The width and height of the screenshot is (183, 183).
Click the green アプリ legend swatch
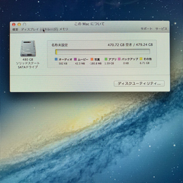click(x=106, y=59)
